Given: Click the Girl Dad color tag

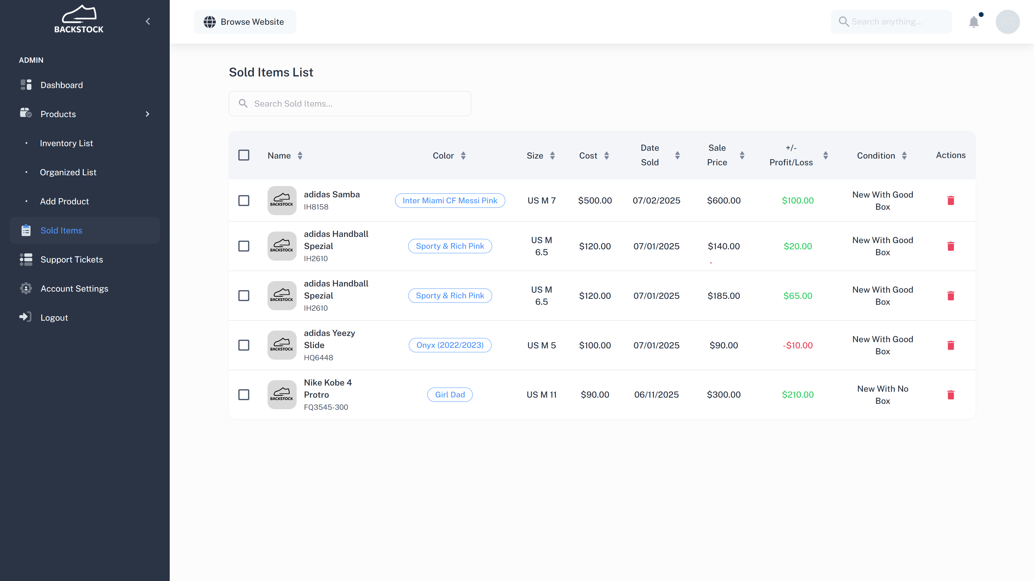Looking at the screenshot, I should coord(450,394).
